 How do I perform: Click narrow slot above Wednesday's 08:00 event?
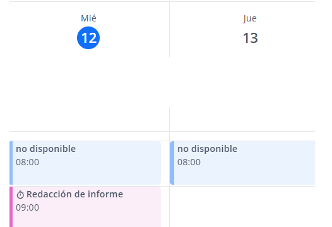pos(90,136)
